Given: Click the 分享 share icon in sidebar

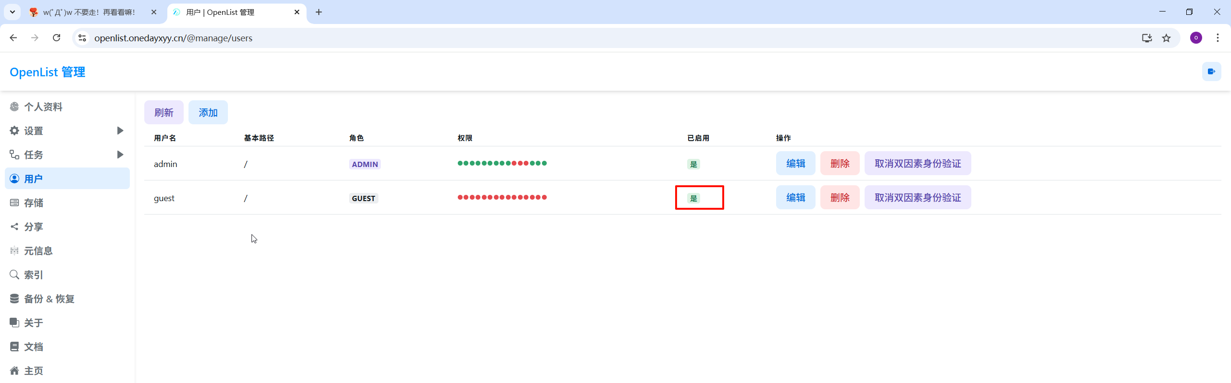Looking at the screenshot, I should pos(14,227).
